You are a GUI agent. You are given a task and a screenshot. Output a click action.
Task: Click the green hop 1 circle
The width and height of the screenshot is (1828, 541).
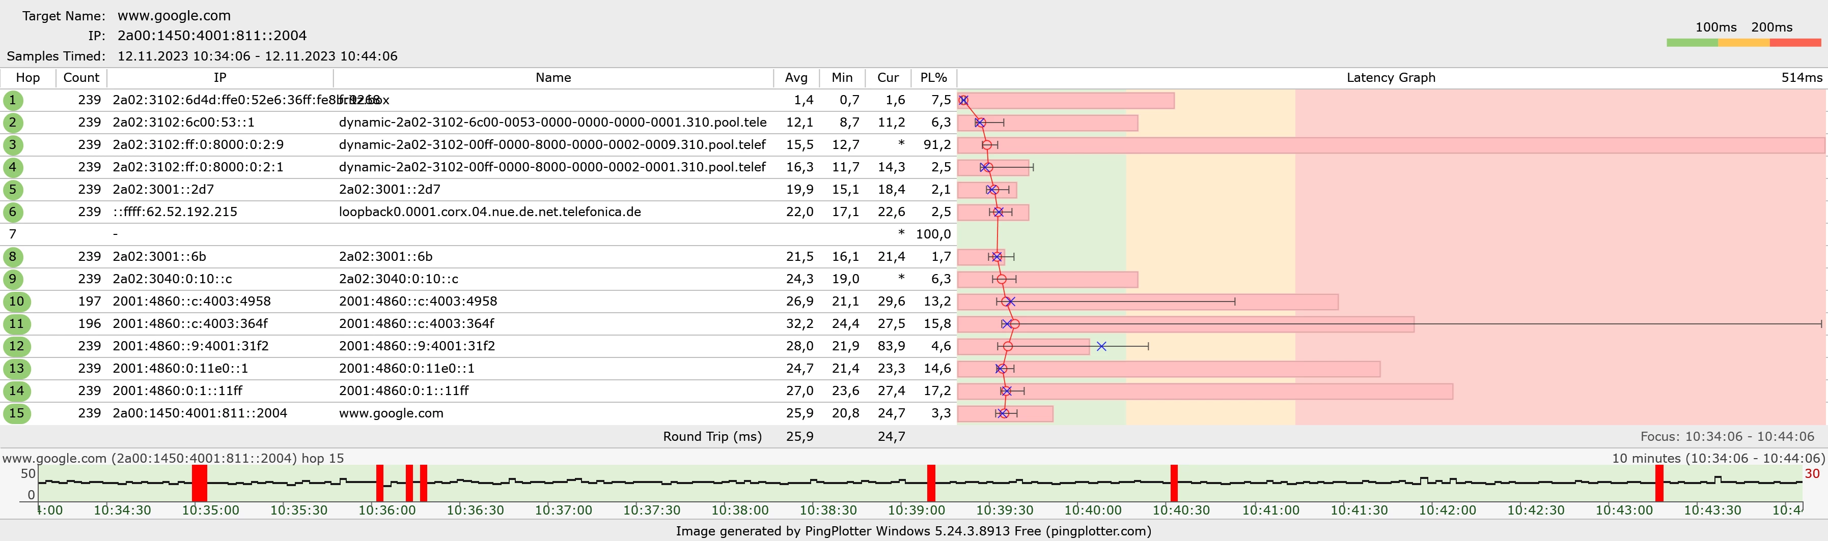[12, 100]
